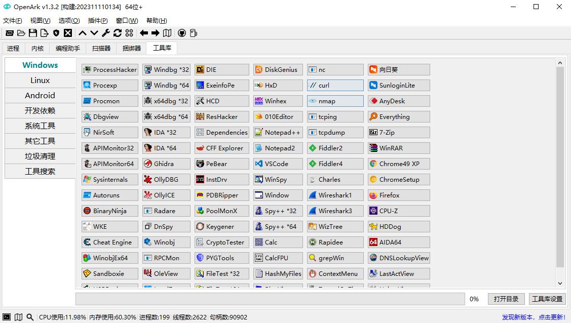Launch the Wireshark1 tool
571x323 pixels.
click(x=335, y=195)
